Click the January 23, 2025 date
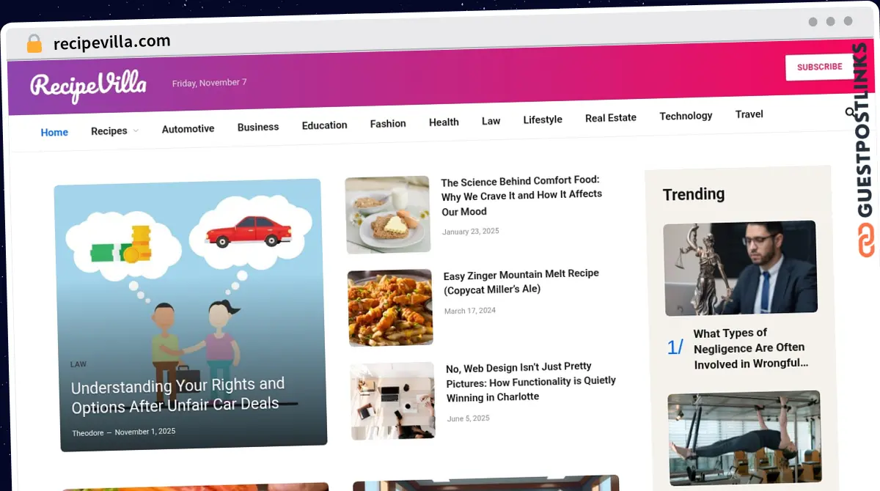The image size is (880, 491). (470, 231)
